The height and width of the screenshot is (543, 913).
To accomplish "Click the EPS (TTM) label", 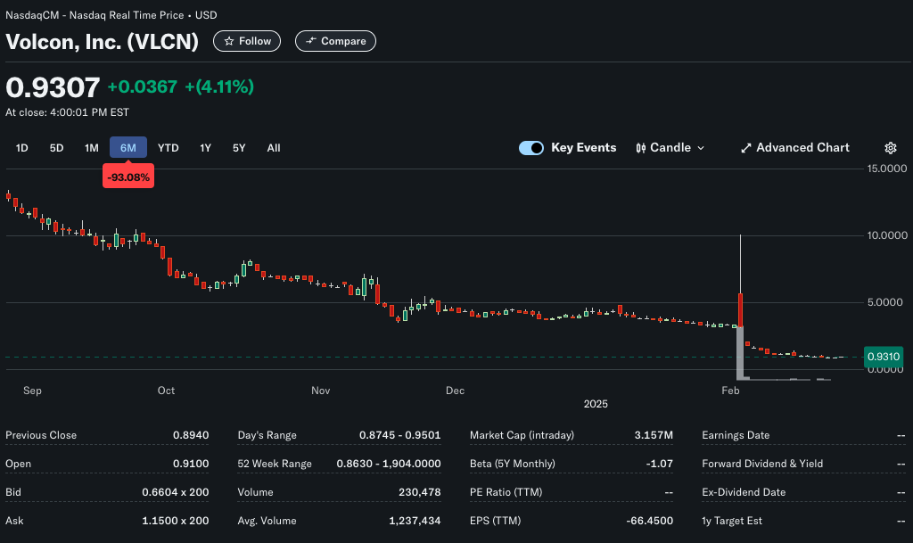I will (496, 521).
